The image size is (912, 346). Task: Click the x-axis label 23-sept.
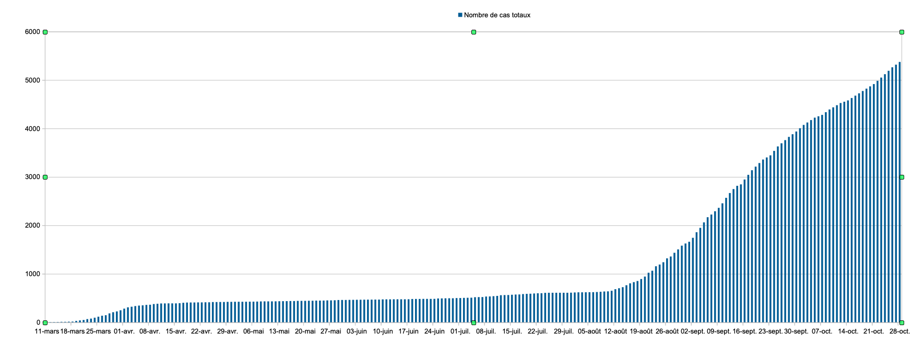(771, 331)
